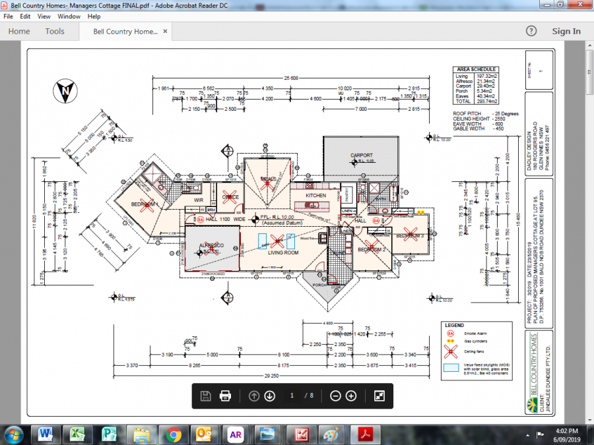This screenshot has height=445, width=594.
Task: Zoom in using the plus icon
Action: (x=351, y=396)
